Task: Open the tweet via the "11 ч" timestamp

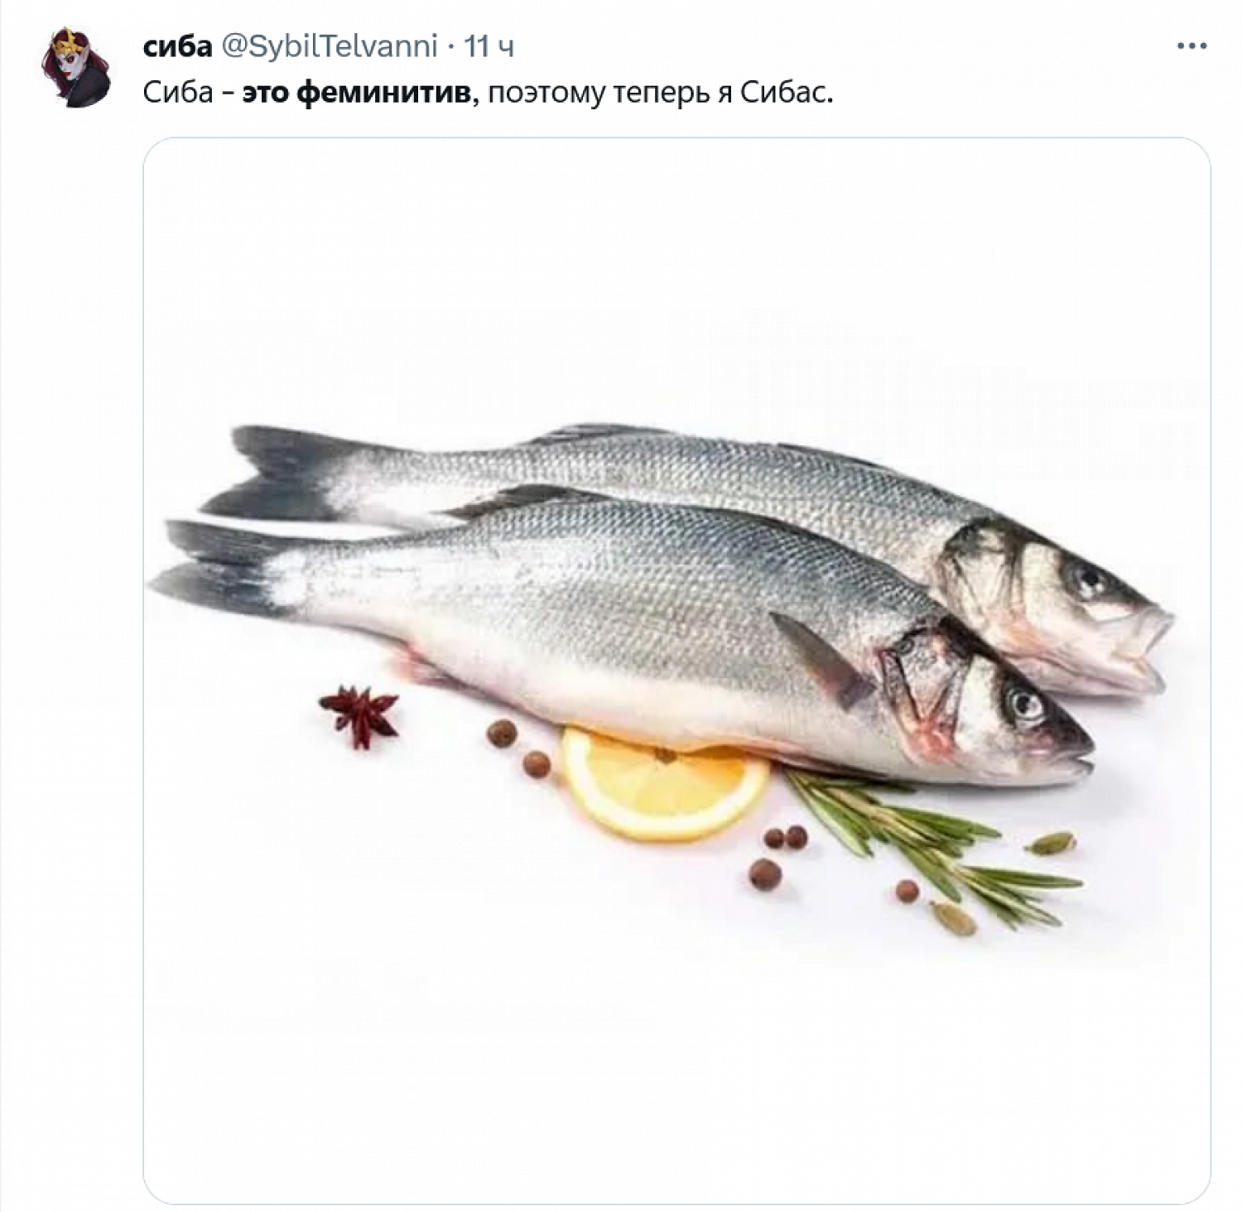Action: click(x=489, y=46)
